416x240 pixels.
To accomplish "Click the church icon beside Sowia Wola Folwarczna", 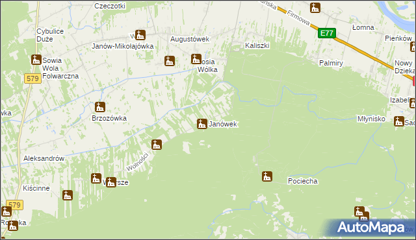I will [x=36, y=60].
